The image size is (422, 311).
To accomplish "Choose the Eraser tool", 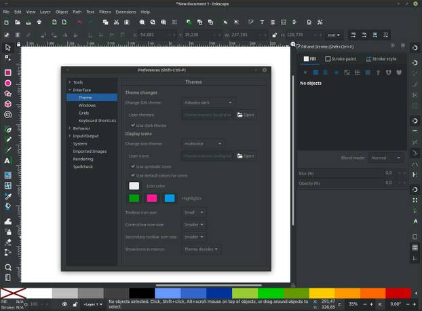I will coord(7,241).
